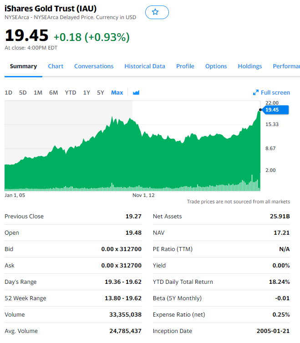Click the Jan 1, 05 axis label

tap(15, 195)
